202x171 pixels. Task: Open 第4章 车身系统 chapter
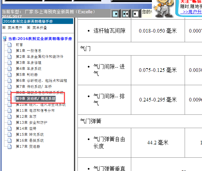point(28,69)
